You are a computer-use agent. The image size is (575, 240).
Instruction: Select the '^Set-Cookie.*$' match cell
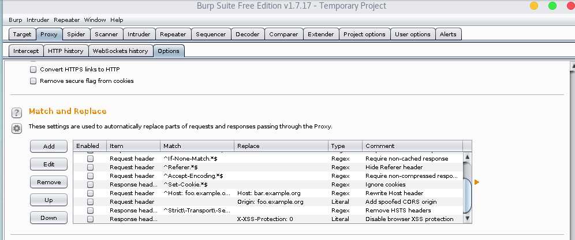click(x=197, y=184)
